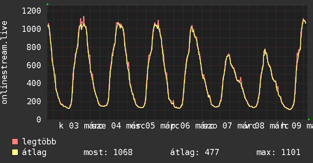Click the 03 date label on x-axis
313x163 pixels.
point(74,126)
